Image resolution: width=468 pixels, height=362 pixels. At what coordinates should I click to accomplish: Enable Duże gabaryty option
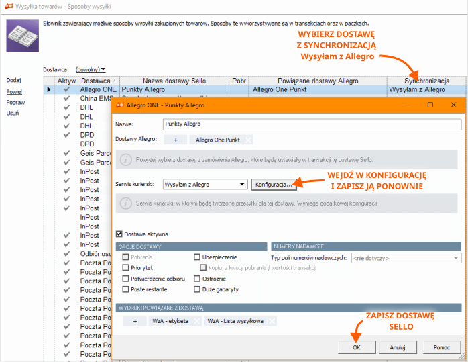tap(197, 289)
